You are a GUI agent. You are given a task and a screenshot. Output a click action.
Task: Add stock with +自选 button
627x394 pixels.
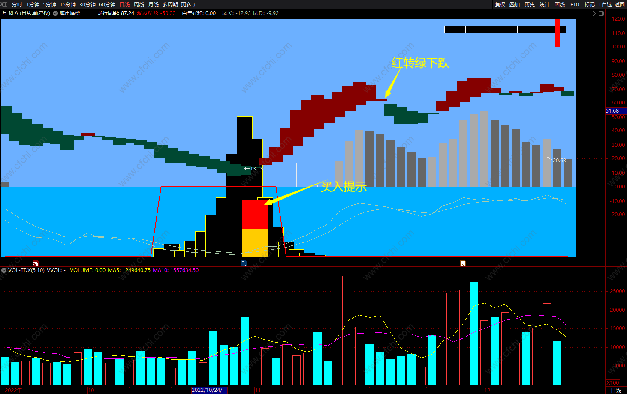(x=605, y=4)
